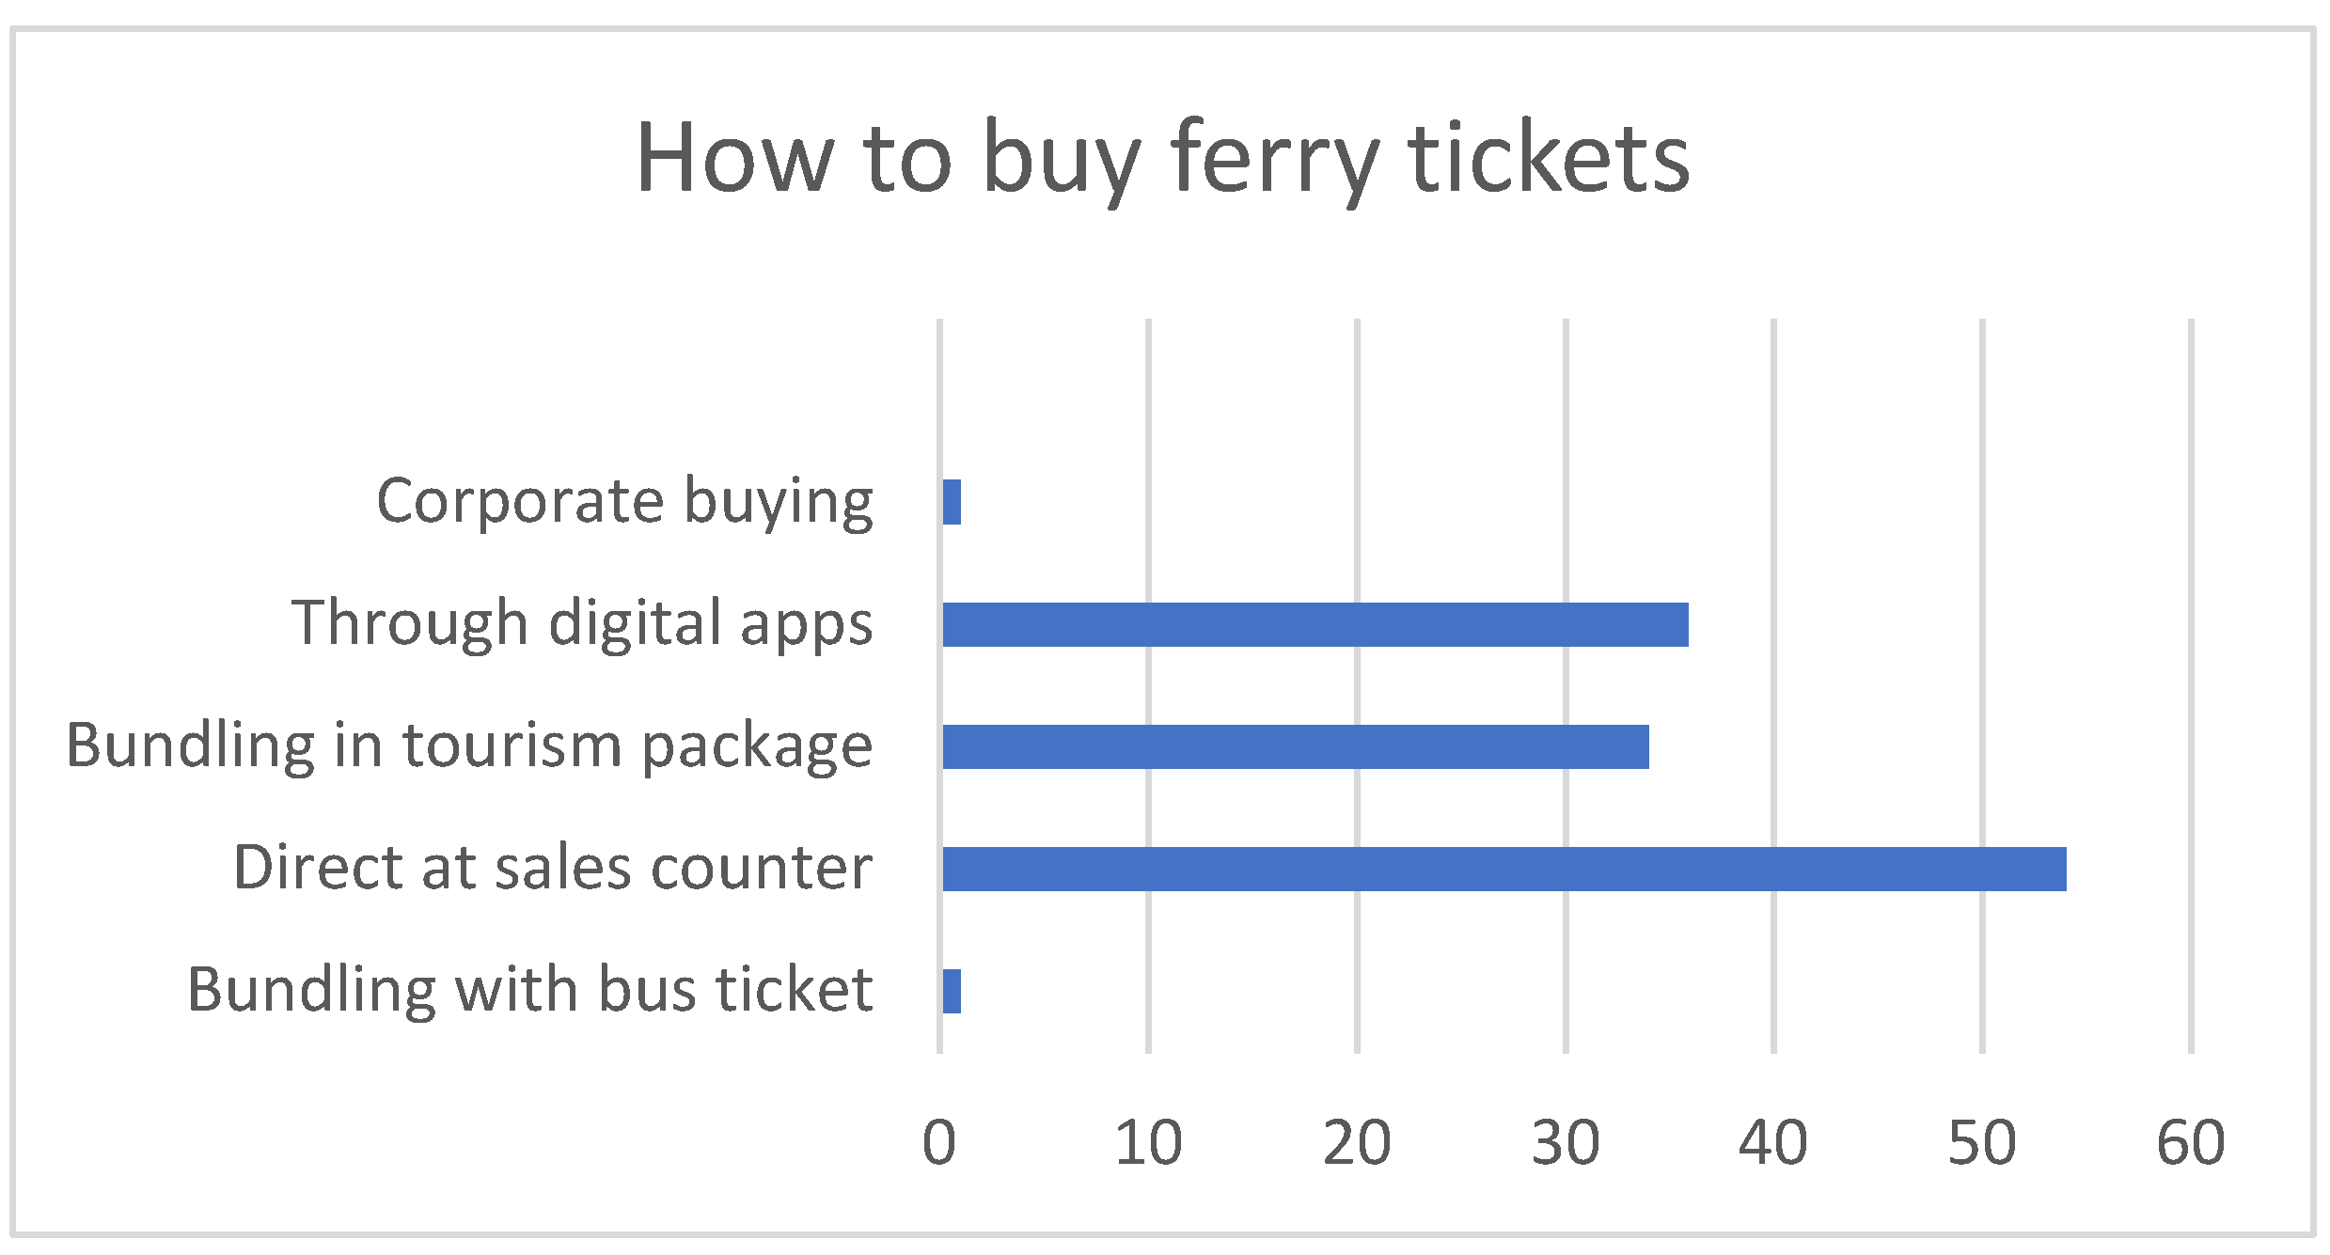The height and width of the screenshot is (1255, 2330).
Task: Select the 'Direct at sales counter' label
Action: click(553, 868)
